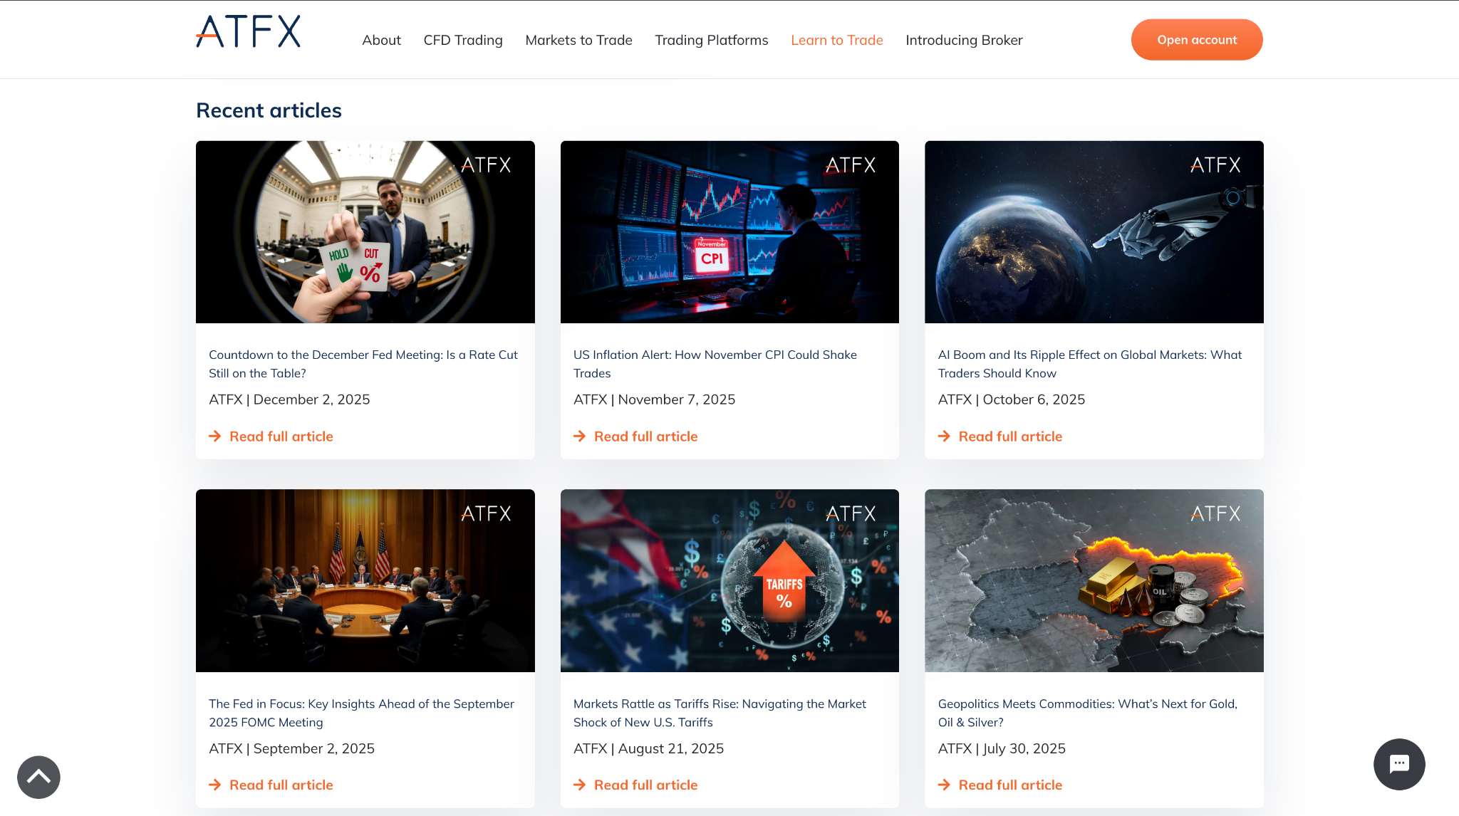This screenshot has height=816, width=1459.
Task: Read full article on November CPI
Action: (x=645, y=436)
